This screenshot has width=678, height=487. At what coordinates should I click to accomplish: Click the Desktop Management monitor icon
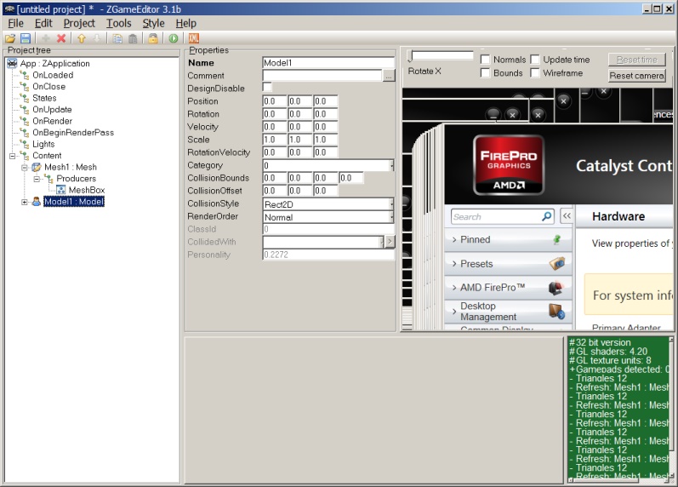pyautogui.click(x=557, y=312)
